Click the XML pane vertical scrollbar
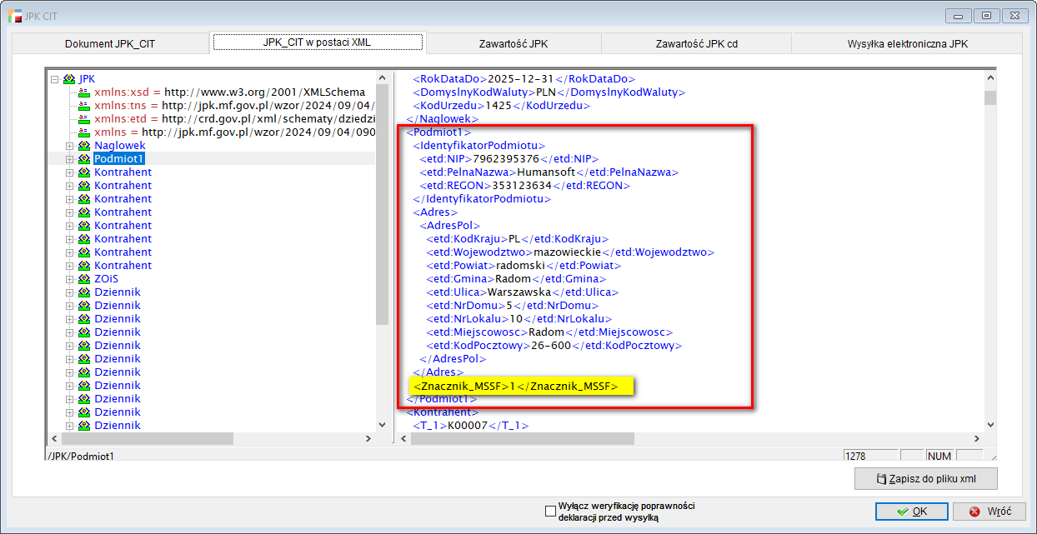 click(x=990, y=250)
